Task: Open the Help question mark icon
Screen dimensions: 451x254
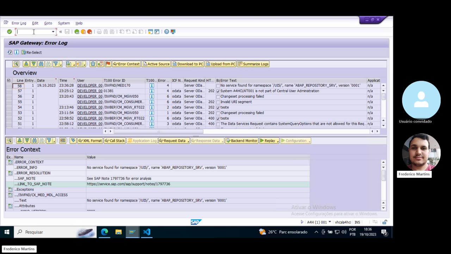Action: click(167, 32)
